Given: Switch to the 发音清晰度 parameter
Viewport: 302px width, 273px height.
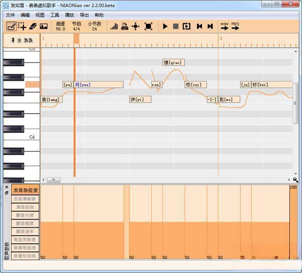Looking at the screenshot, I should click(25, 199).
